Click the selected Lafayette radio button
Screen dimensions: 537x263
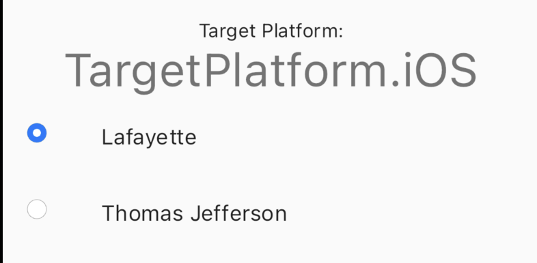pos(37,133)
